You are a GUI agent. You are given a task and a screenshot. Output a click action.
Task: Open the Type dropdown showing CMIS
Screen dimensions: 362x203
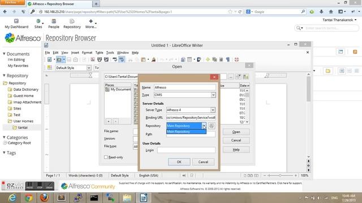click(x=213, y=95)
